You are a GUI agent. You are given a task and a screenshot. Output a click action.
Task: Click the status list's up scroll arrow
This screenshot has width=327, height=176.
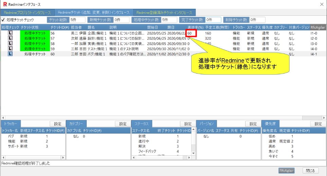193,130
